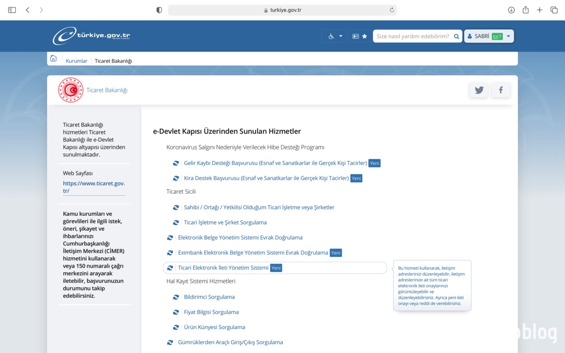This screenshot has width=565, height=353.
Task: Open the SABRİ user menu dropdown
Action: (489, 36)
